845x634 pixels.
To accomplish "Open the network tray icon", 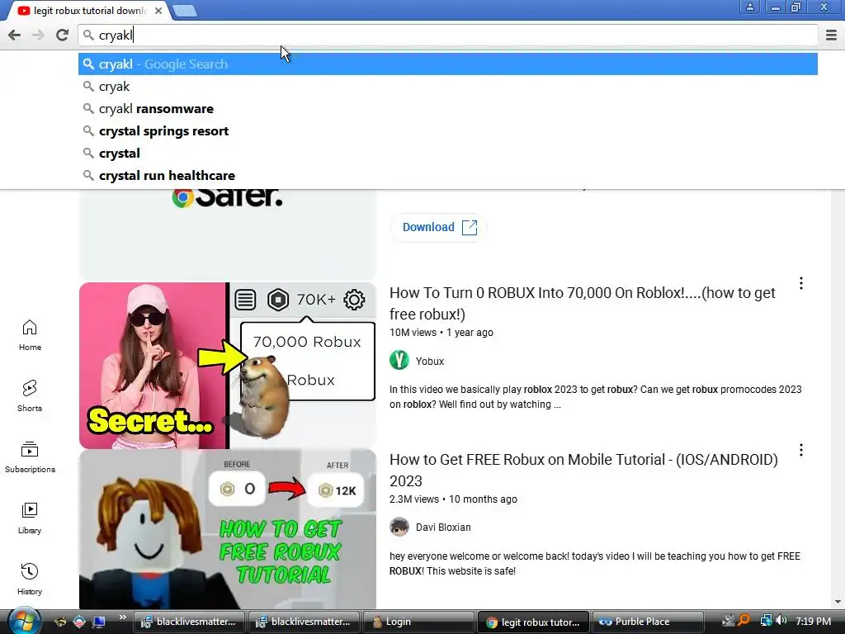I will (766, 621).
